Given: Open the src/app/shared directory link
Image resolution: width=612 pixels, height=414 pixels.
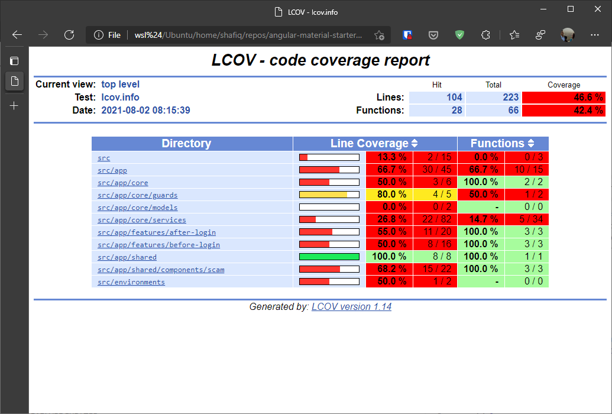Looking at the screenshot, I should (x=127, y=257).
